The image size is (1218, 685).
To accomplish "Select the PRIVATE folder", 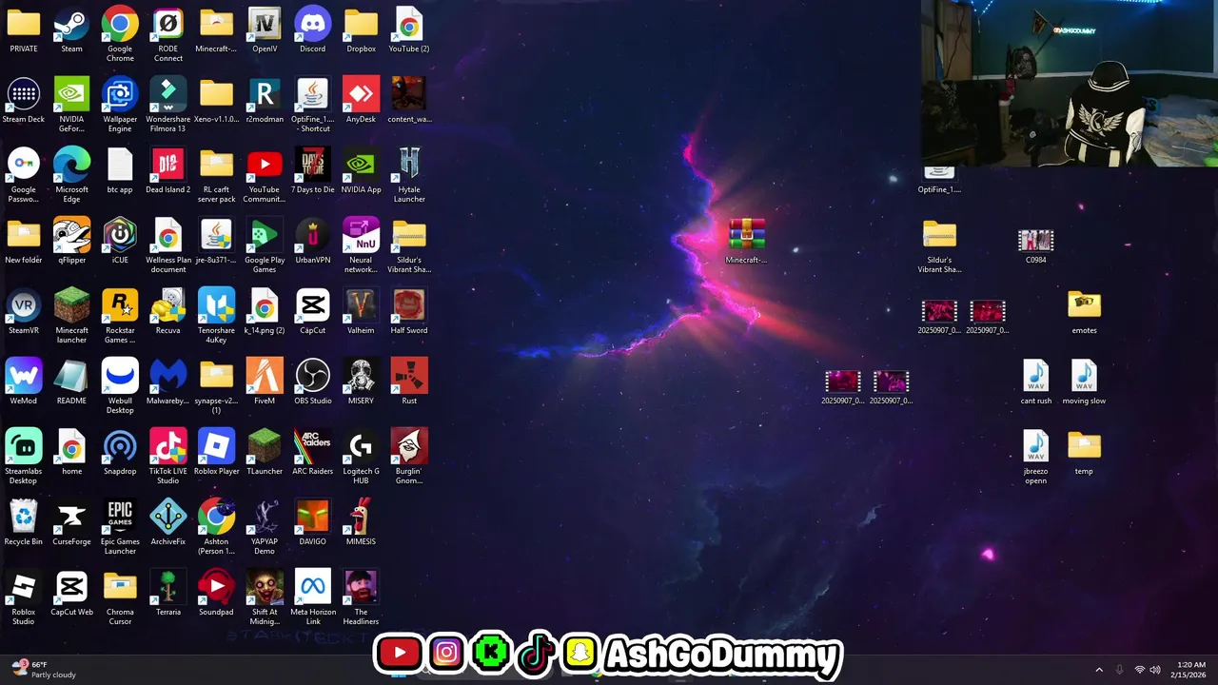I will [24, 30].
